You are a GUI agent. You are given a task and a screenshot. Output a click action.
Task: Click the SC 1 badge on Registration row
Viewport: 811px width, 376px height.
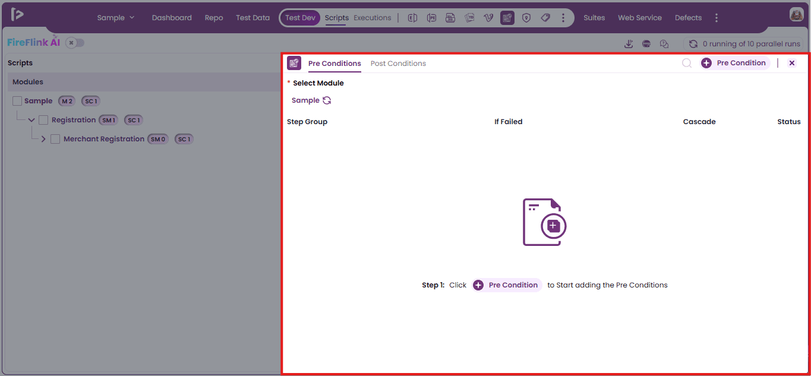click(133, 120)
